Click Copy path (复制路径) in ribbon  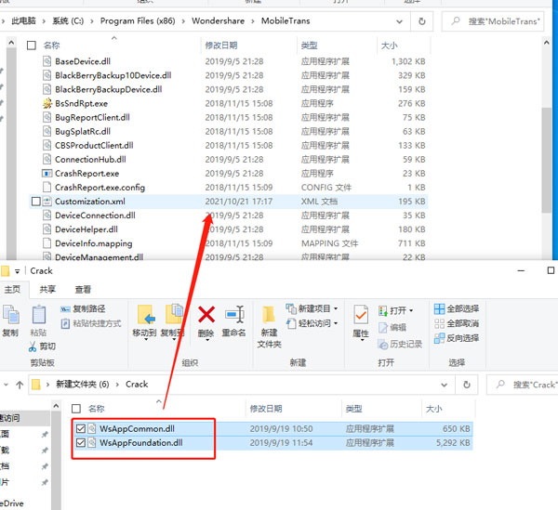click(83, 308)
